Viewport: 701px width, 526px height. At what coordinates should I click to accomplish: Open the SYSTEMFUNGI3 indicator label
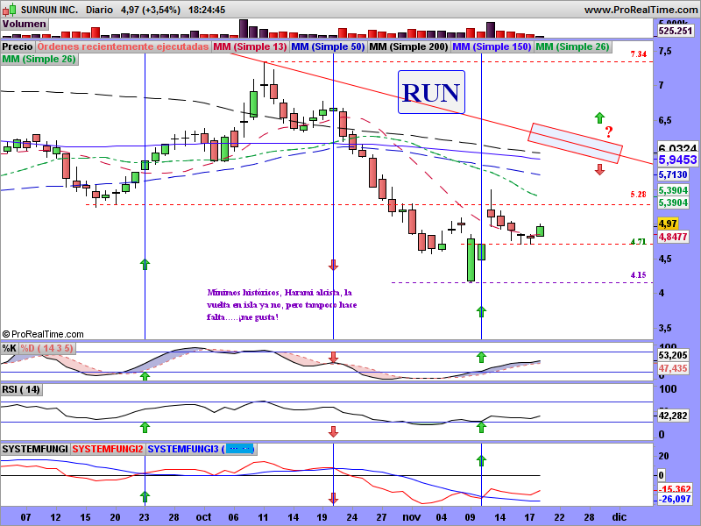(x=202, y=449)
